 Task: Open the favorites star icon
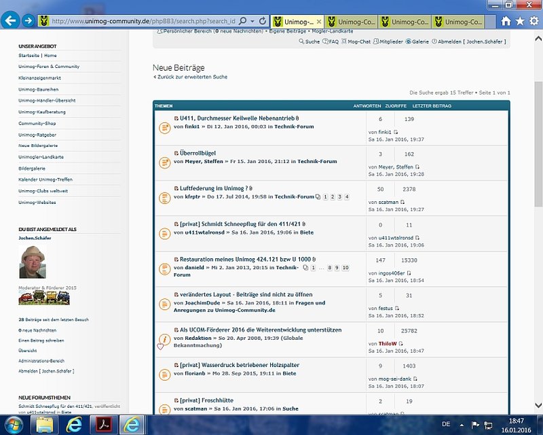click(x=520, y=21)
